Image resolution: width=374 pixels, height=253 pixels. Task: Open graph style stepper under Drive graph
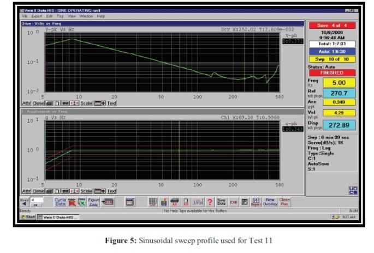click(99, 104)
